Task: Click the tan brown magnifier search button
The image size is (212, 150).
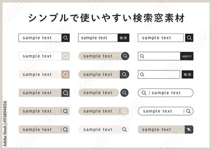Action: 65,74
